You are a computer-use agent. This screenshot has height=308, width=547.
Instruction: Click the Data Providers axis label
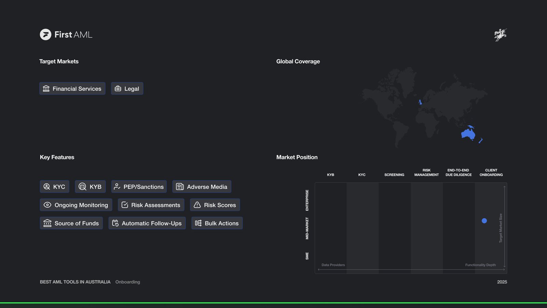tap(333, 265)
